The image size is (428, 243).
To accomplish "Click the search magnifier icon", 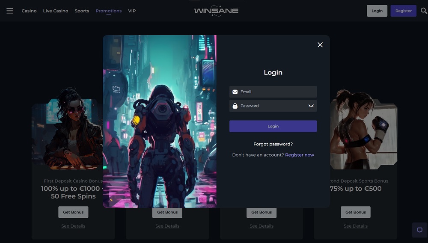I will coord(424,11).
